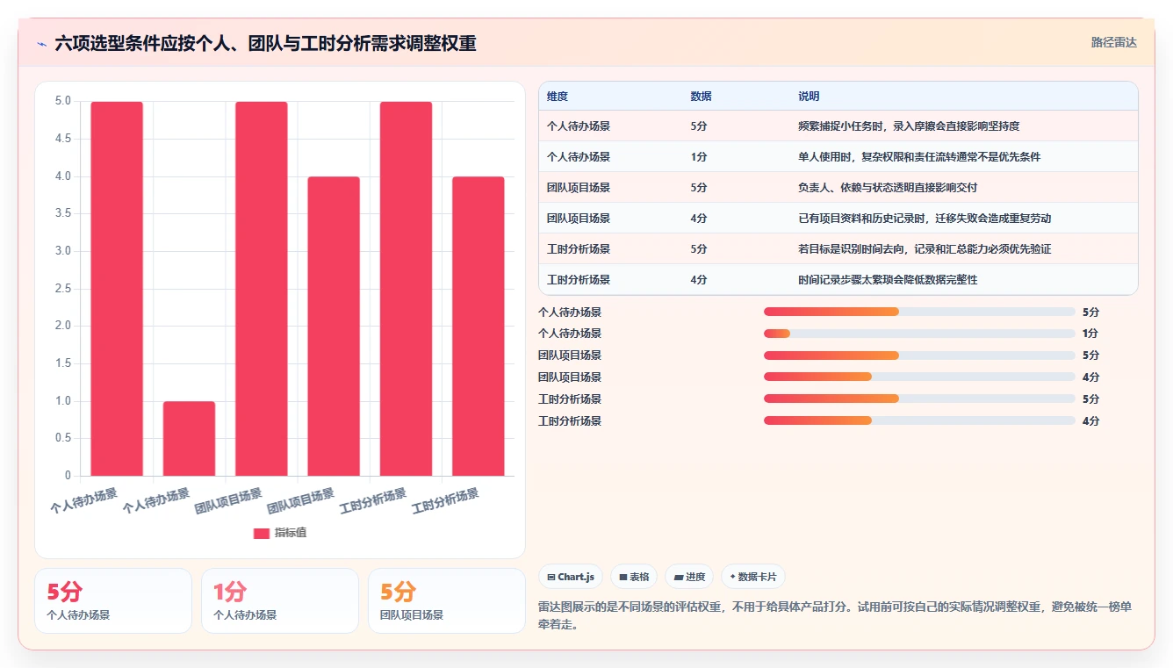Click the 4.5 y-axis label on the chart
The image size is (1173, 668).
[62, 139]
